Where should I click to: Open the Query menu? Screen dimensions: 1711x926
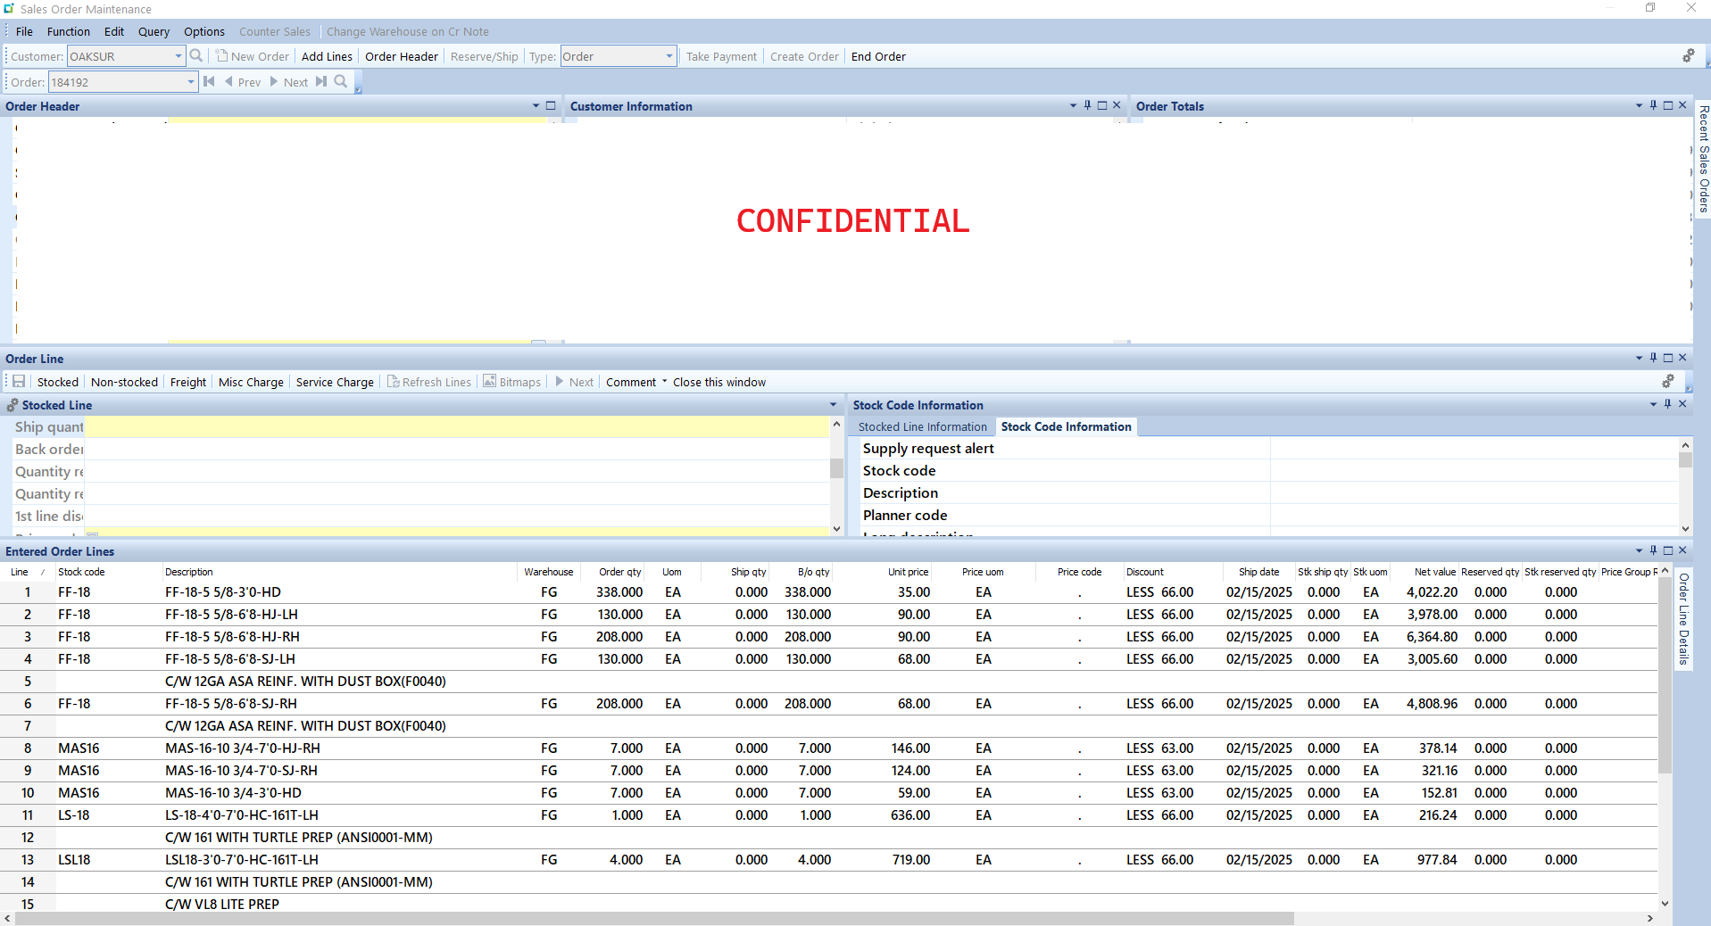(x=154, y=31)
